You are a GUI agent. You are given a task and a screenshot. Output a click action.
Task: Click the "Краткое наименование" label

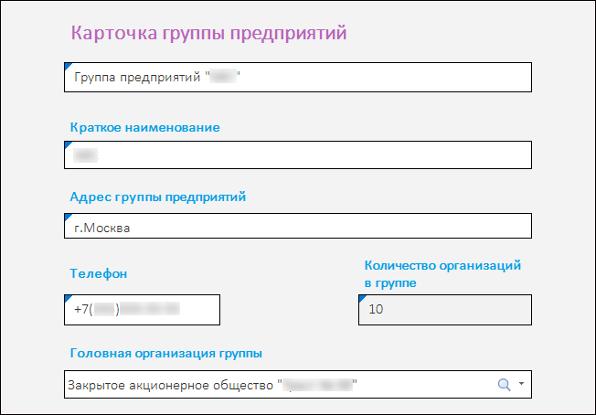coord(144,127)
